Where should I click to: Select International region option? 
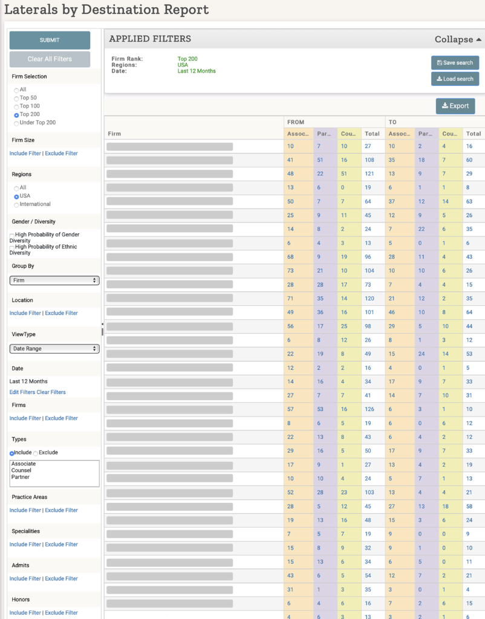tap(17, 205)
